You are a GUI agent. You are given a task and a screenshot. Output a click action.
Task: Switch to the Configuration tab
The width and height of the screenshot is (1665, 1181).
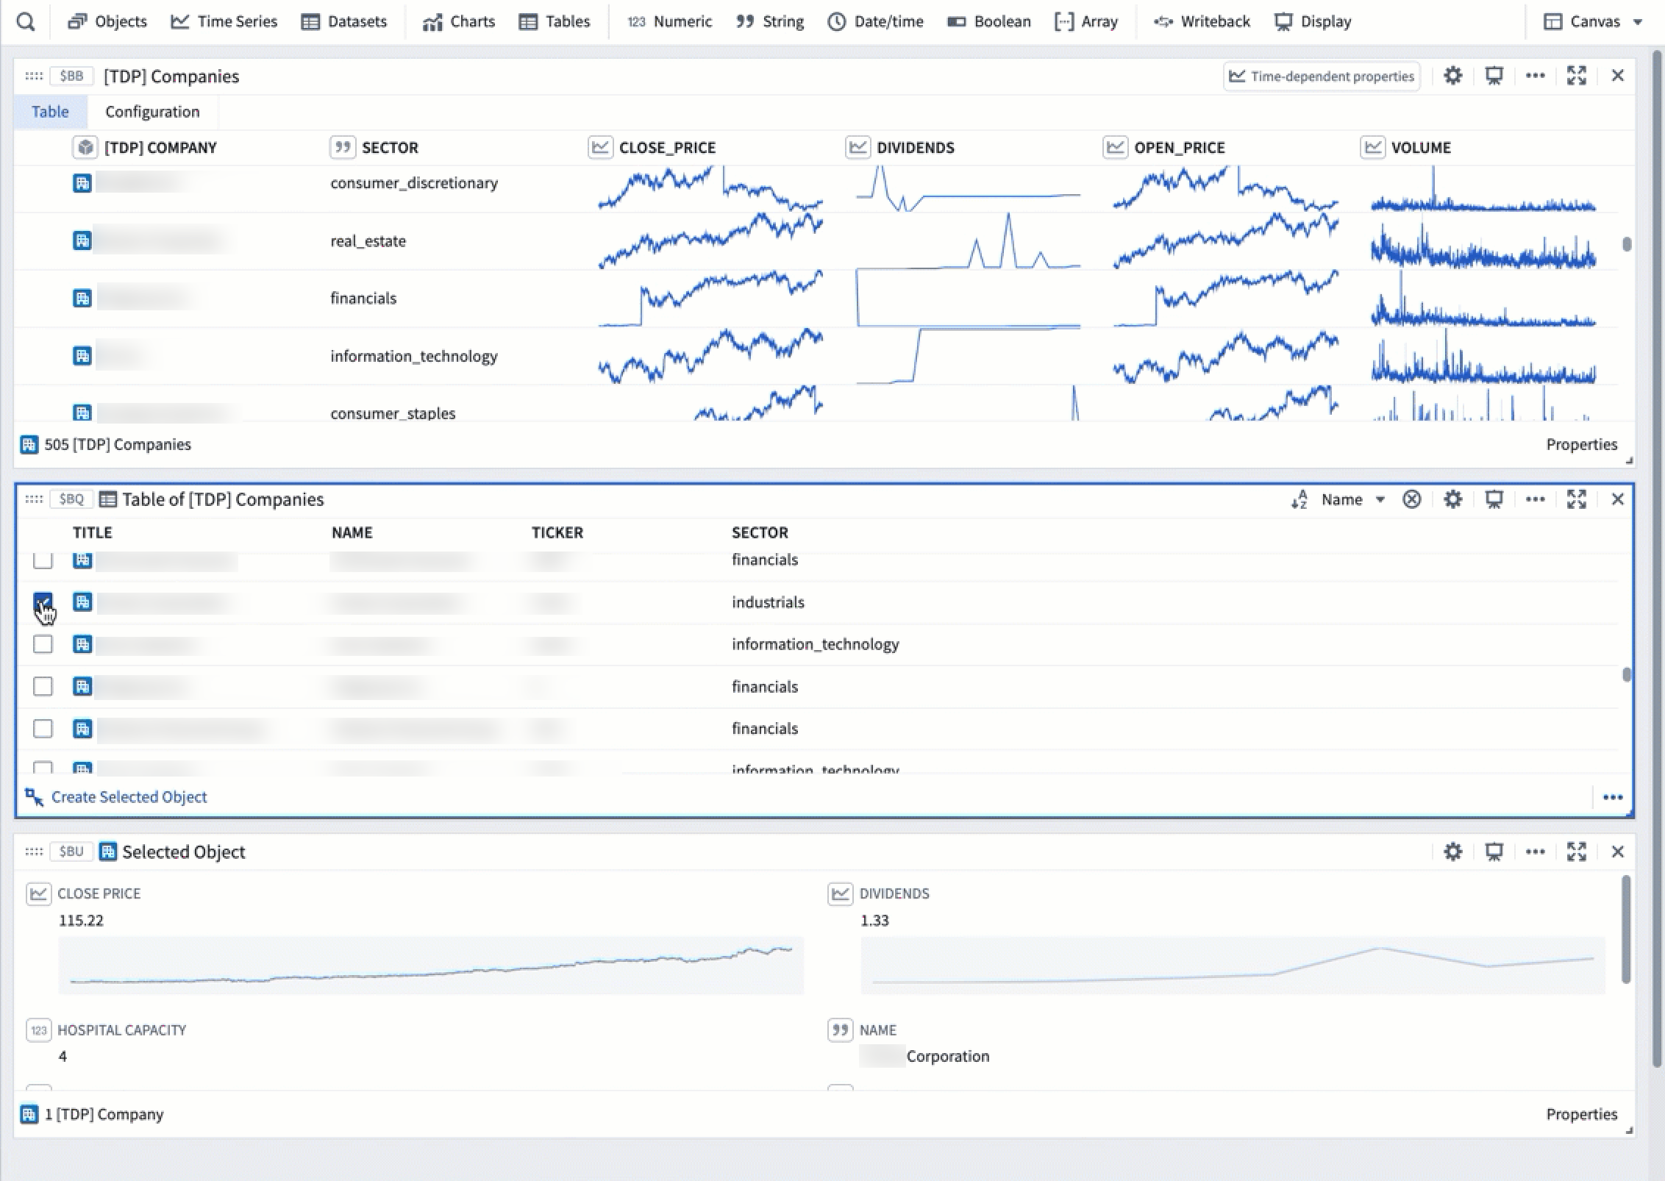pos(152,111)
